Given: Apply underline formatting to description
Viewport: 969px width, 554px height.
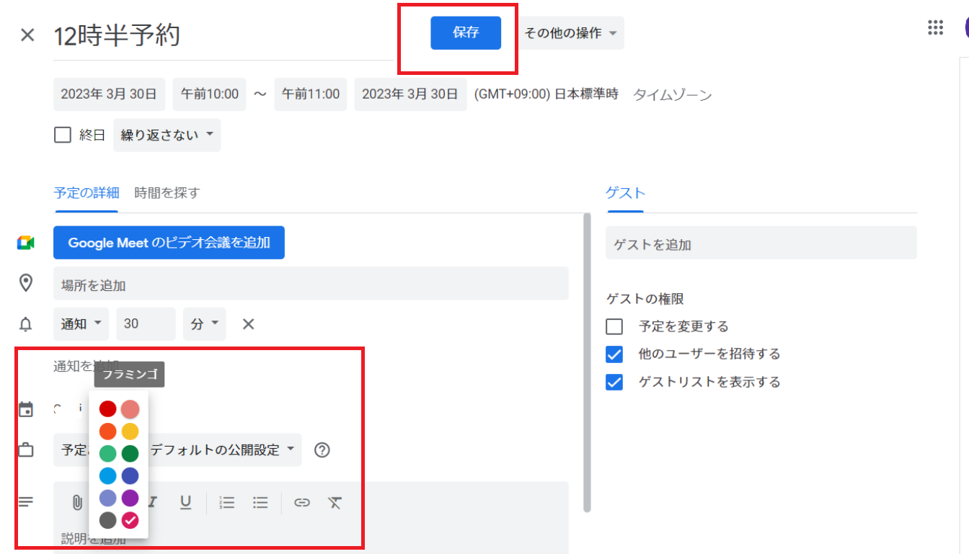Looking at the screenshot, I should point(185,503).
